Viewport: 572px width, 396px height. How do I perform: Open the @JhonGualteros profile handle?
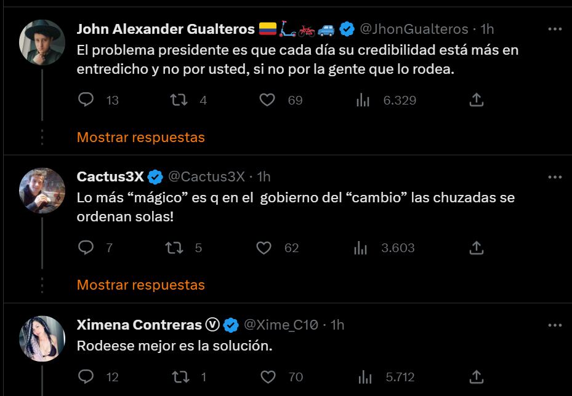pos(413,29)
